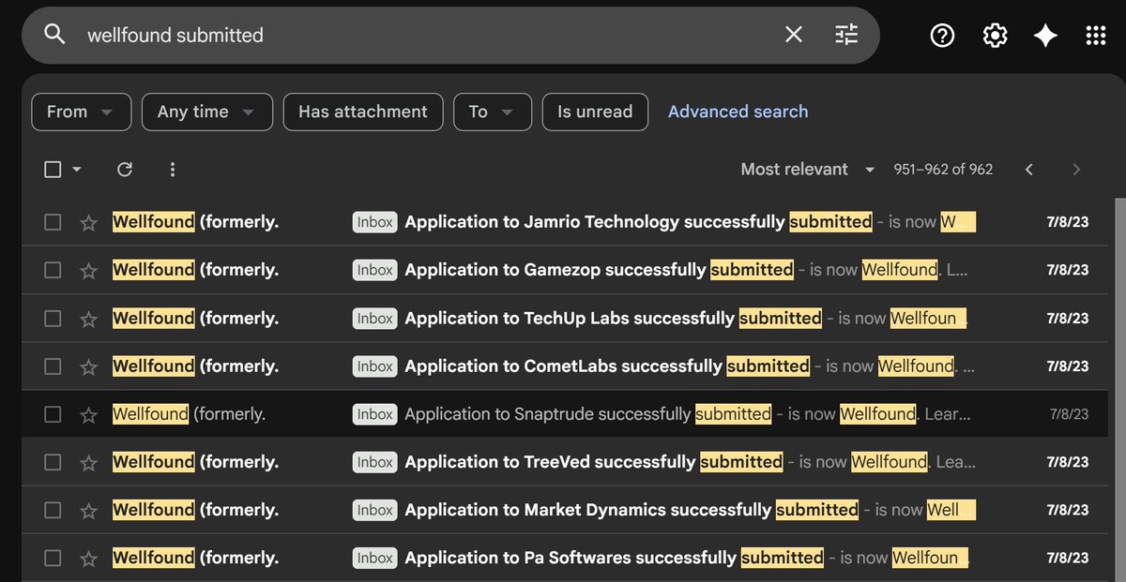The height and width of the screenshot is (582, 1126).
Task: Toggle the Is unread filter
Action: coord(595,112)
